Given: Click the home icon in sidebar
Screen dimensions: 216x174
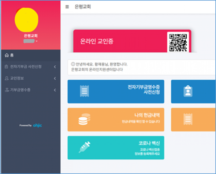Looking at the screenshot, I should [7, 55].
